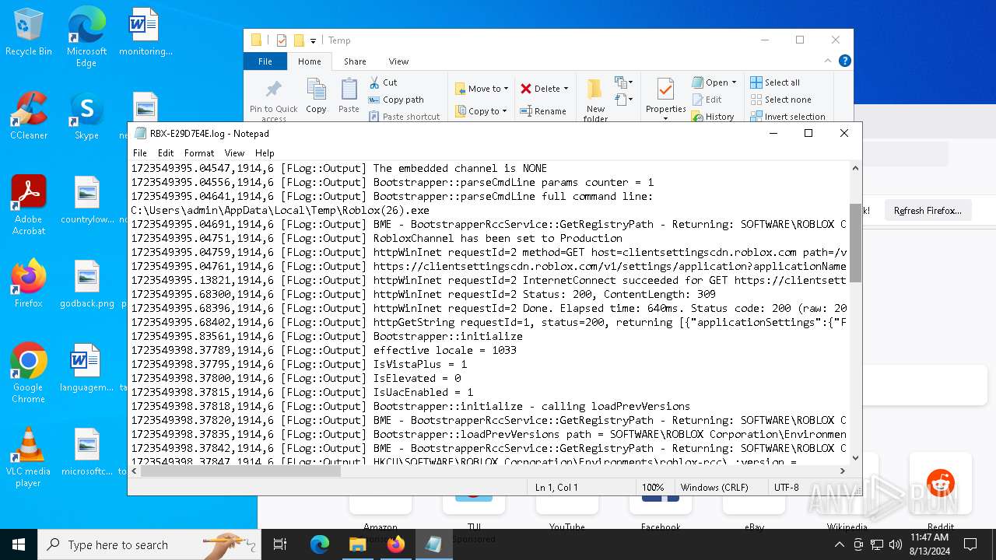996x560 pixels.
Task: Create a New folder from ribbon
Action: pyautogui.click(x=595, y=100)
